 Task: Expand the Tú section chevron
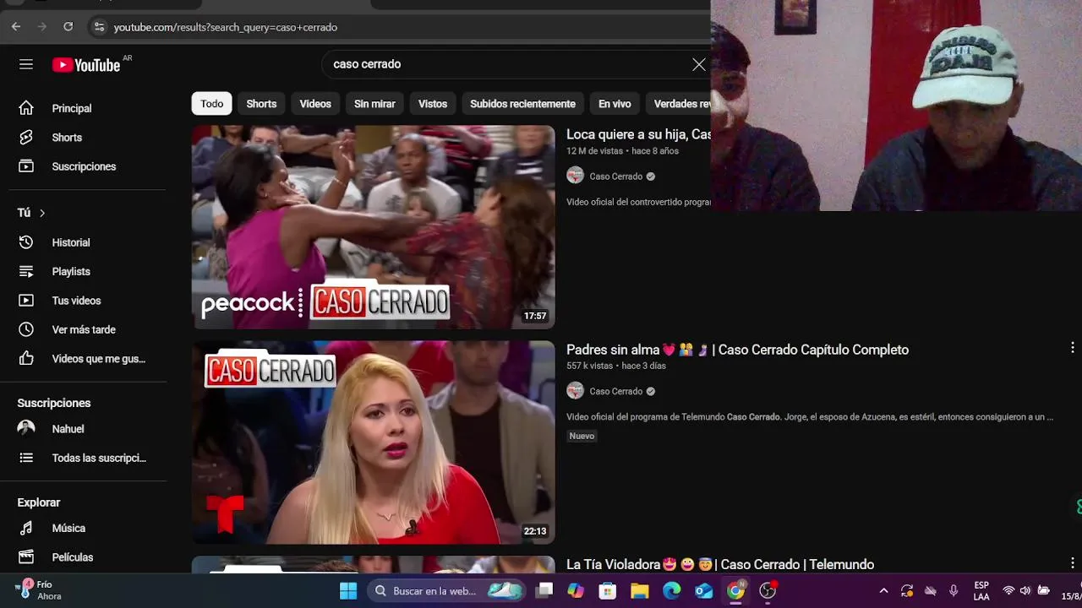click(x=41, y=213)
